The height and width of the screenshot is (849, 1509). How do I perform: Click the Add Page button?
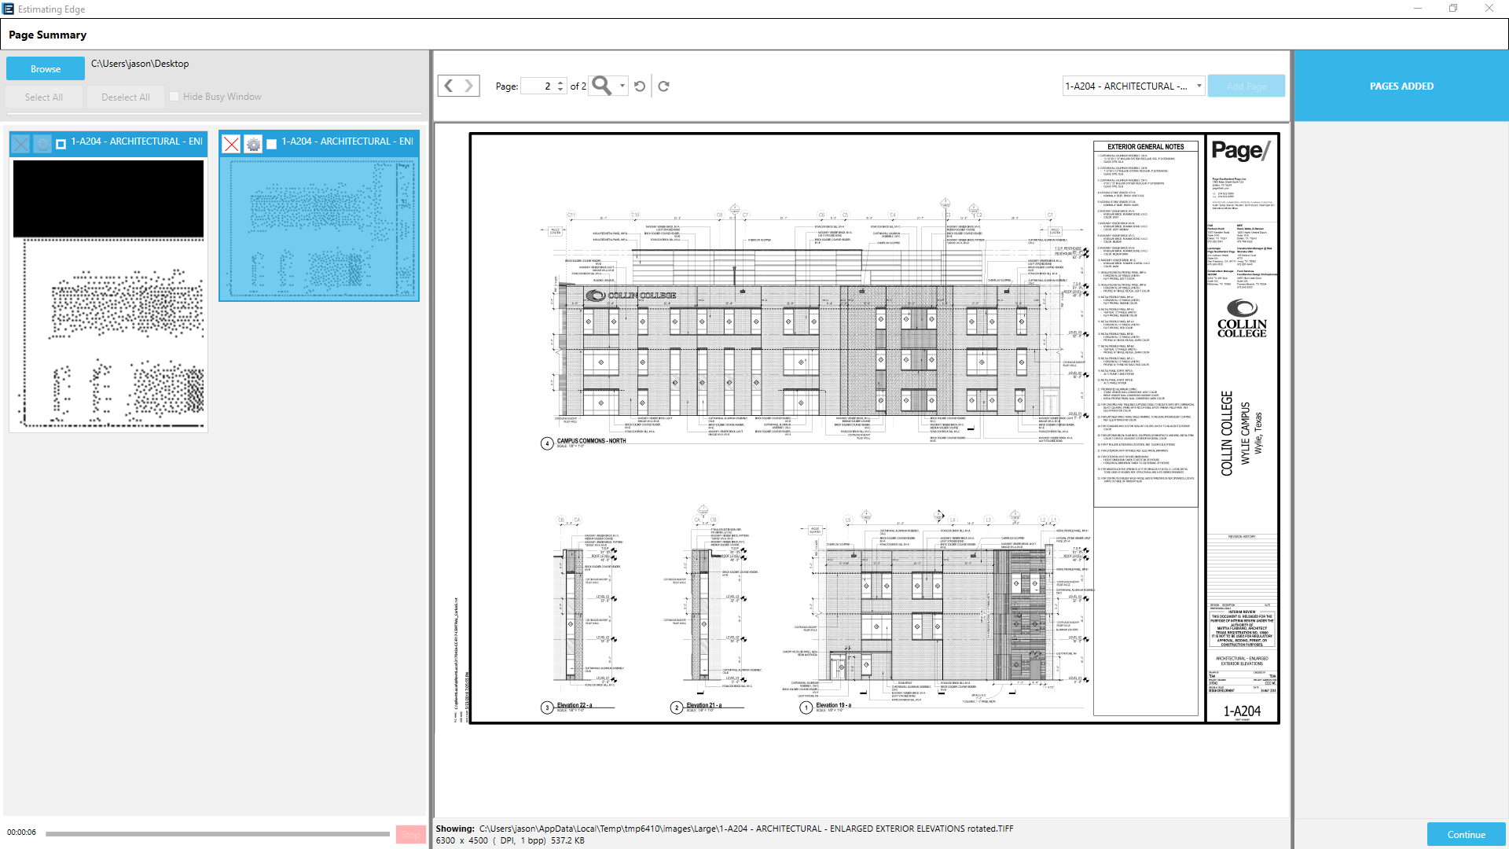[1246, 86]
